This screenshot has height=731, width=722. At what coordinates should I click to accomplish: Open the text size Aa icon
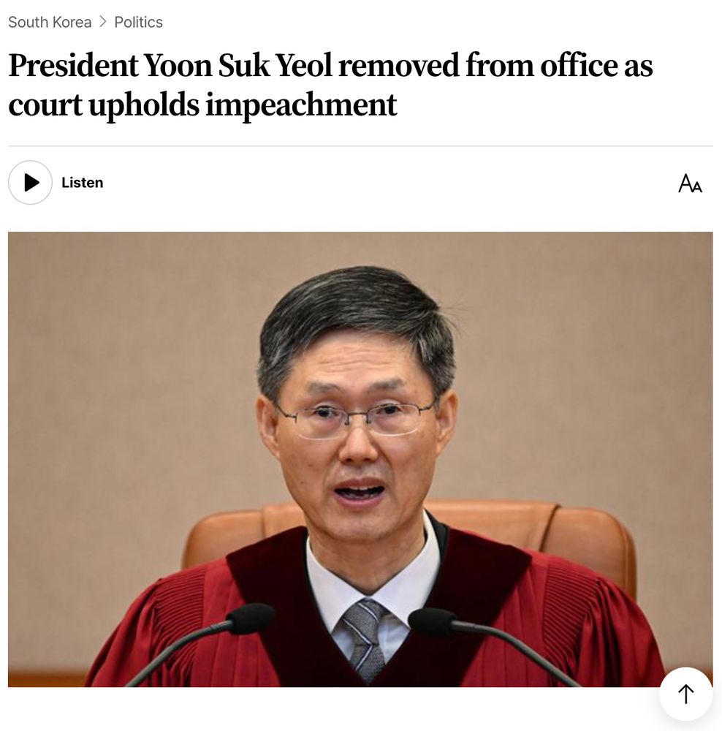(x=690, y=183)
